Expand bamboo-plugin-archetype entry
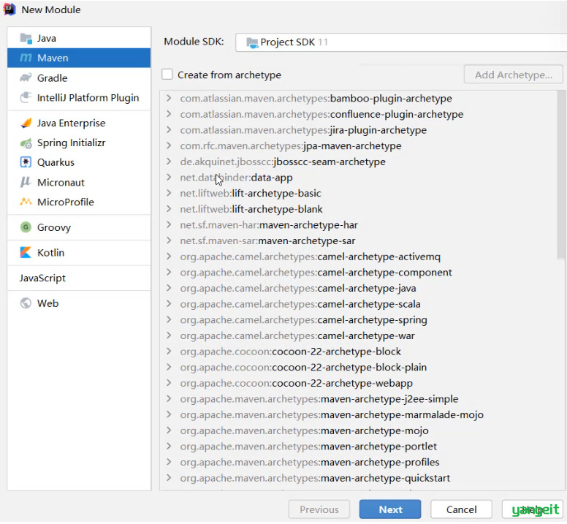This screenshot has width=567, height=524. click(x=169, y=98)
